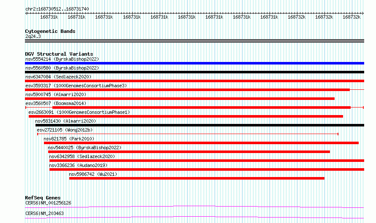Select the red nsv6342958 variant bar
The height and width of the screenshot is (223, 376).
(207, 161)
